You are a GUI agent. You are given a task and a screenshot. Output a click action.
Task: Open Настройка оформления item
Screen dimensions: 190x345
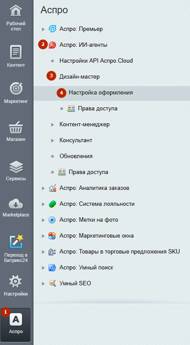tap(101, 93)
